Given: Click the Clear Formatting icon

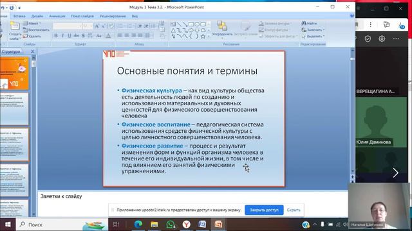Looking at the screenshot, I should (111, 26).
